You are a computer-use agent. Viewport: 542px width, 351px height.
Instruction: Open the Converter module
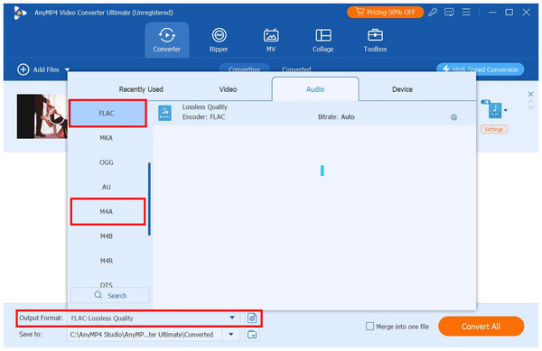tap(166, 40)
